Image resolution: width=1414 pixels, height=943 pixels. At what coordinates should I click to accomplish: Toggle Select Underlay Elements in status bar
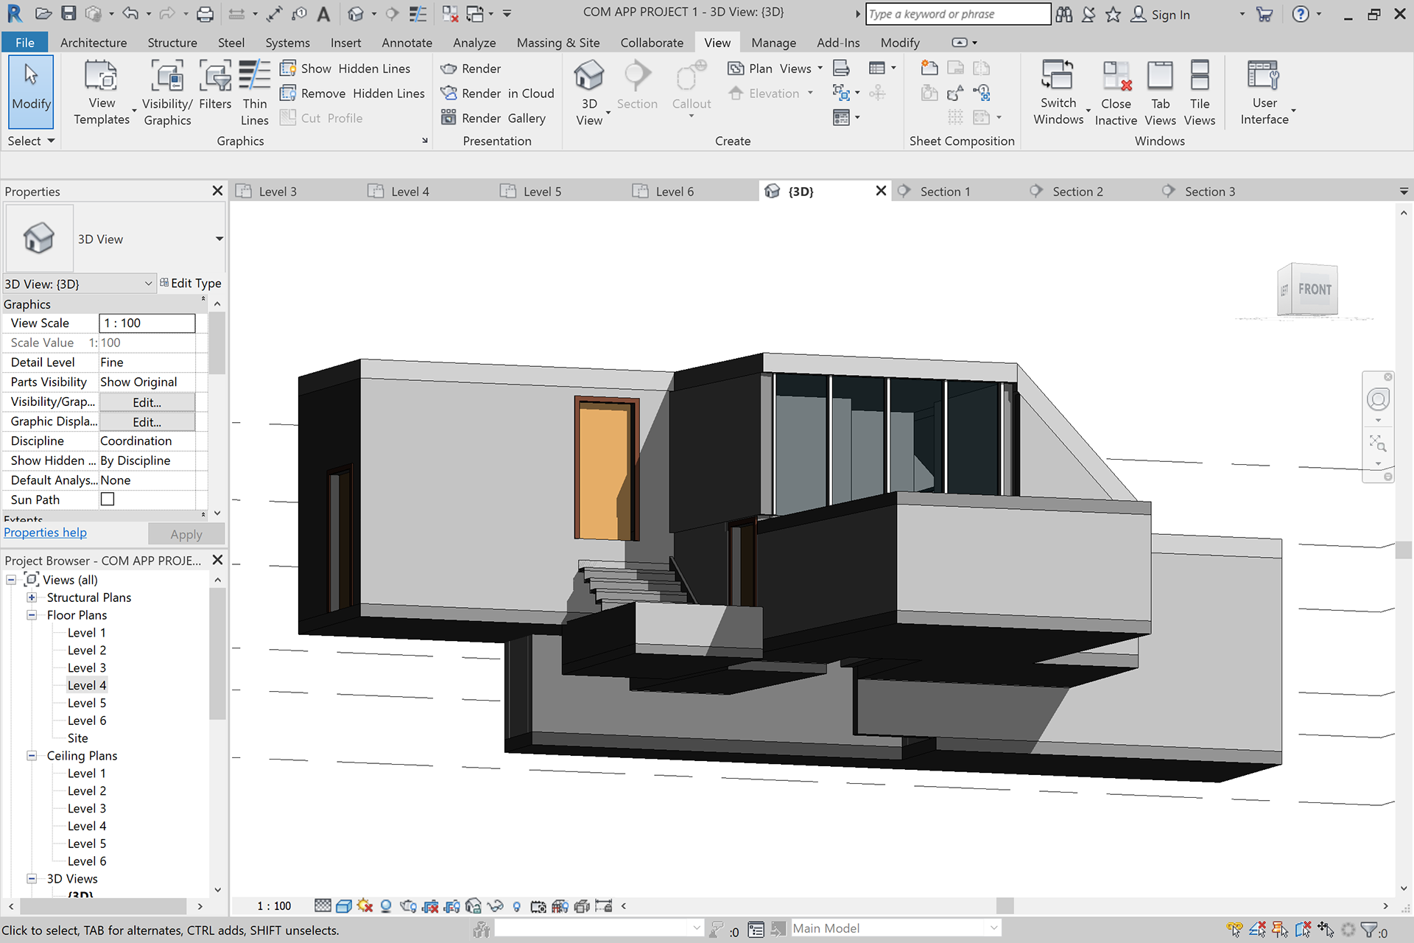point(1257,930)
